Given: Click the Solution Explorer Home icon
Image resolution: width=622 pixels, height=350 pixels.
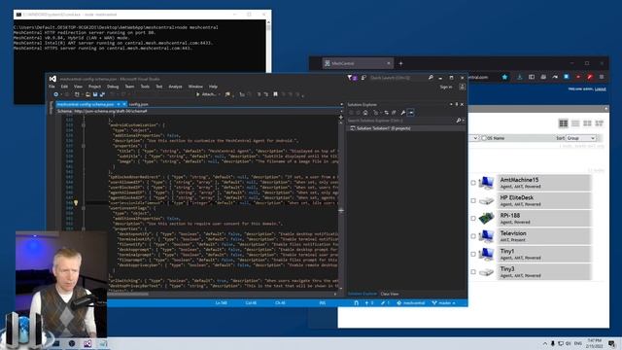Looking at the screenshot, I should click(365, 113).
